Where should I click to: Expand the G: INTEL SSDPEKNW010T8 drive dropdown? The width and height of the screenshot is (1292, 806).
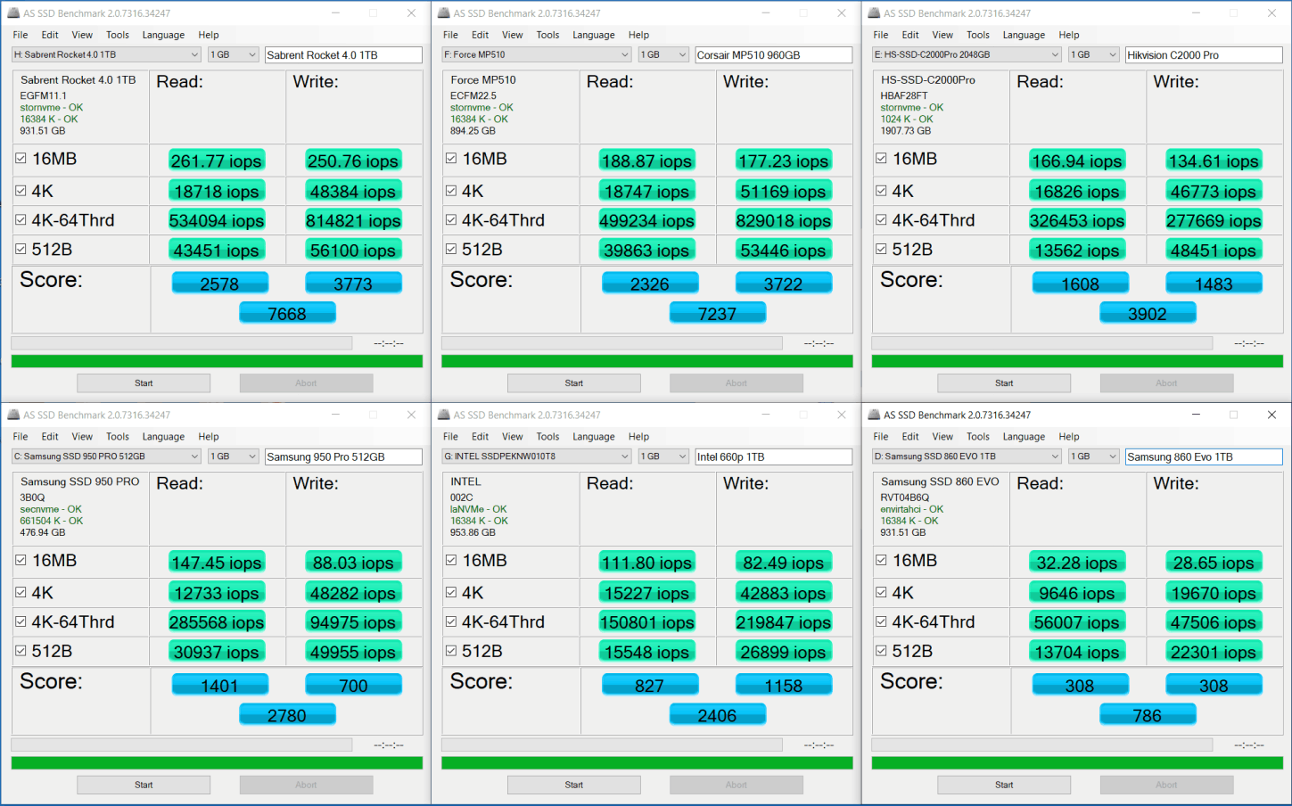[537, 456]
